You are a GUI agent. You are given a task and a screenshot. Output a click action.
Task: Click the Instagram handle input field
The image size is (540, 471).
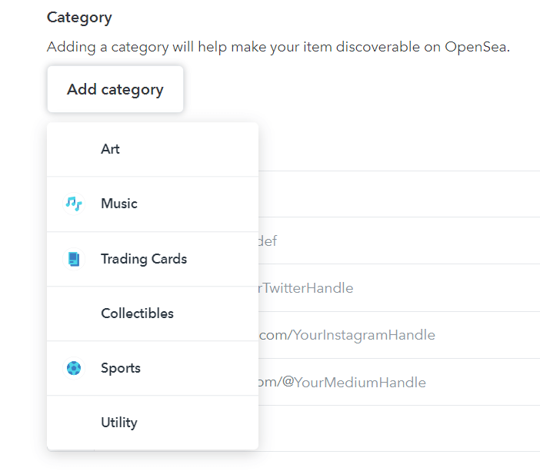coord(385,335)
